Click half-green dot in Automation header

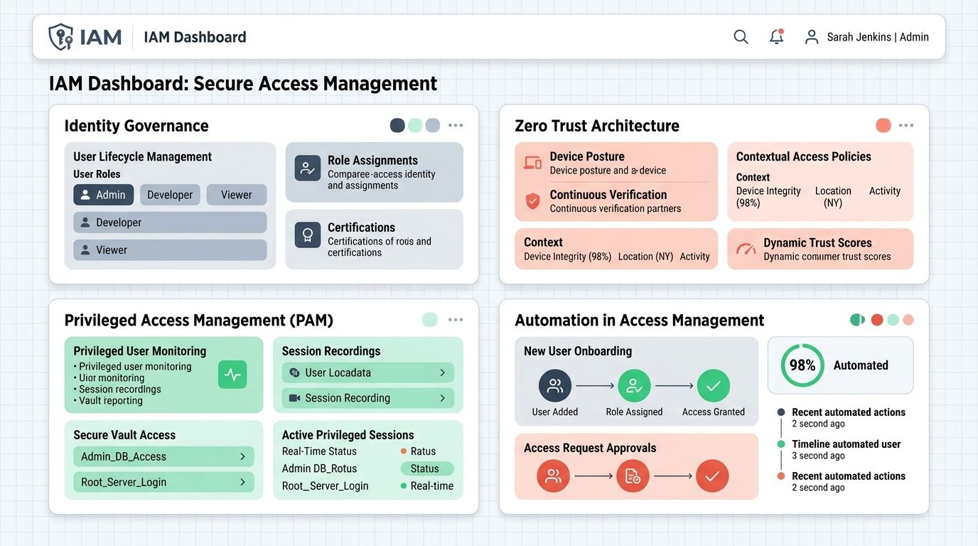(857, 320)
